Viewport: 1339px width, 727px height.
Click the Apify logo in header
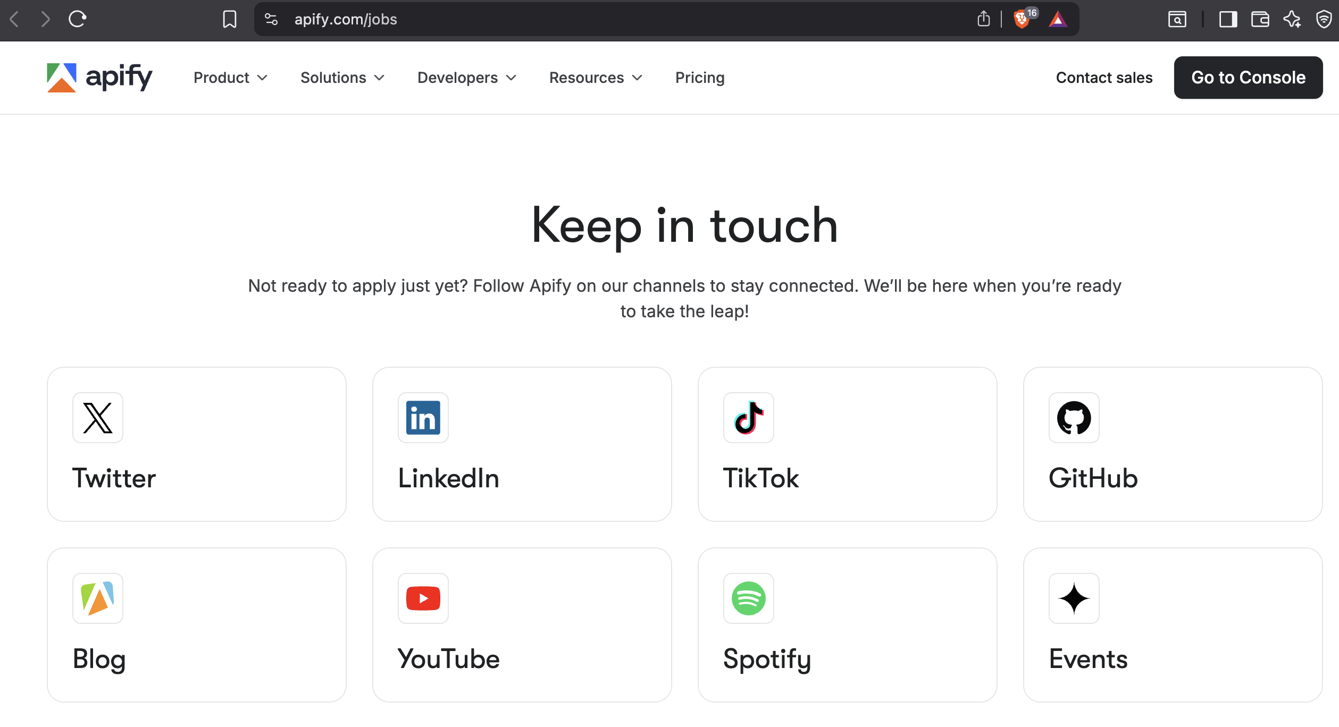click(99, 78)
